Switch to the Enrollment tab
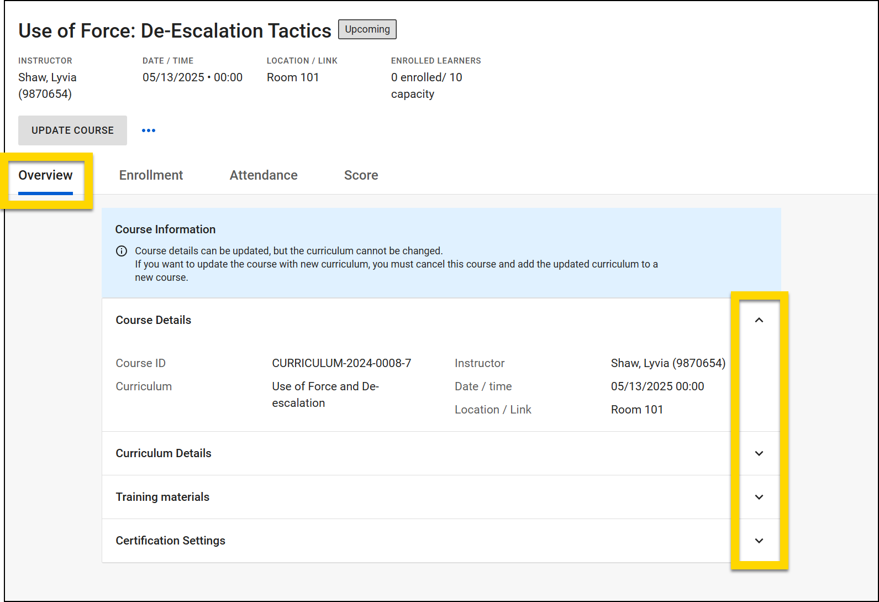The width and height of the screenshot is (879, 602). [151, 175]
